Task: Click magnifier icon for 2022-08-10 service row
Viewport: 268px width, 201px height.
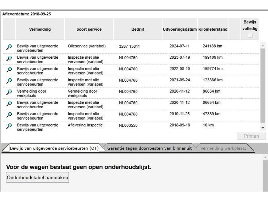Action: click(x=9, y=70)
